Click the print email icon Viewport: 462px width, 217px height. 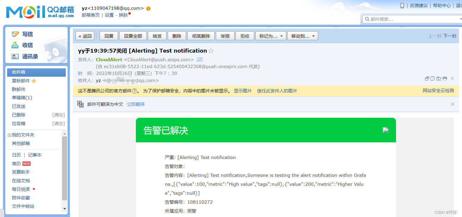(x=445, y=78)
